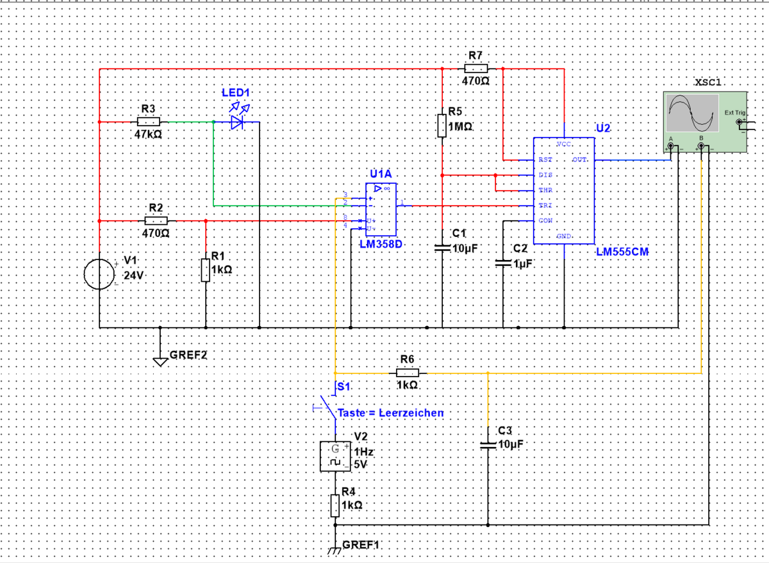
Task: Select resistor R3 symbol
Action: [149, 121]
